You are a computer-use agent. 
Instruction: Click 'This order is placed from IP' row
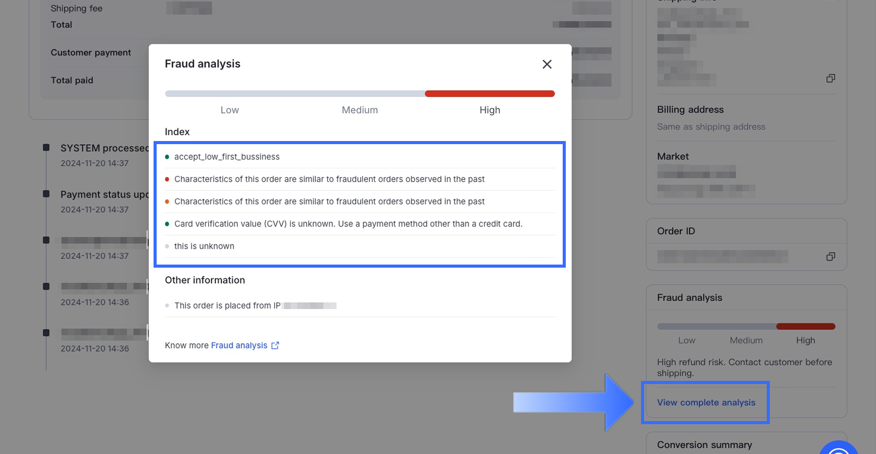360,306
